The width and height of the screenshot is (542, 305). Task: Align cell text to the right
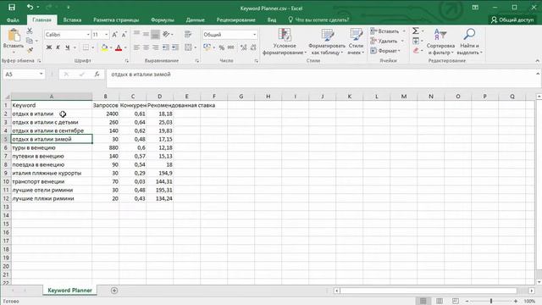click(x=156, y=47)
